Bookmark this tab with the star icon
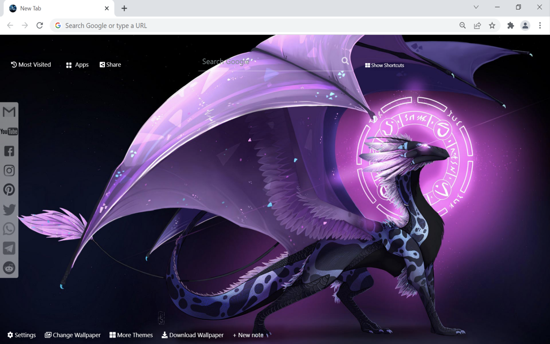The image size is (550, 344). pos(492,25)
